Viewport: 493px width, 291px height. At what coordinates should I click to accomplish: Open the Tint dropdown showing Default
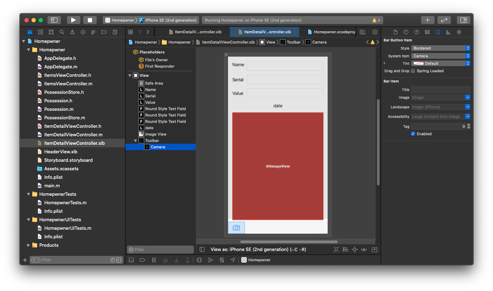[441, 63]
